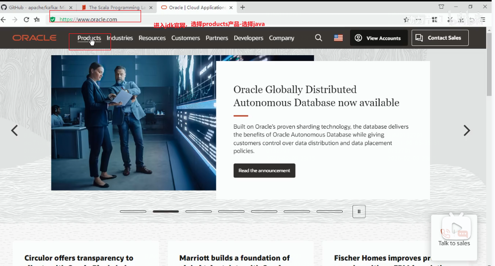Jump to the fifth carousel slide indicator
The image size is (495, 266).
coord(264,211)
